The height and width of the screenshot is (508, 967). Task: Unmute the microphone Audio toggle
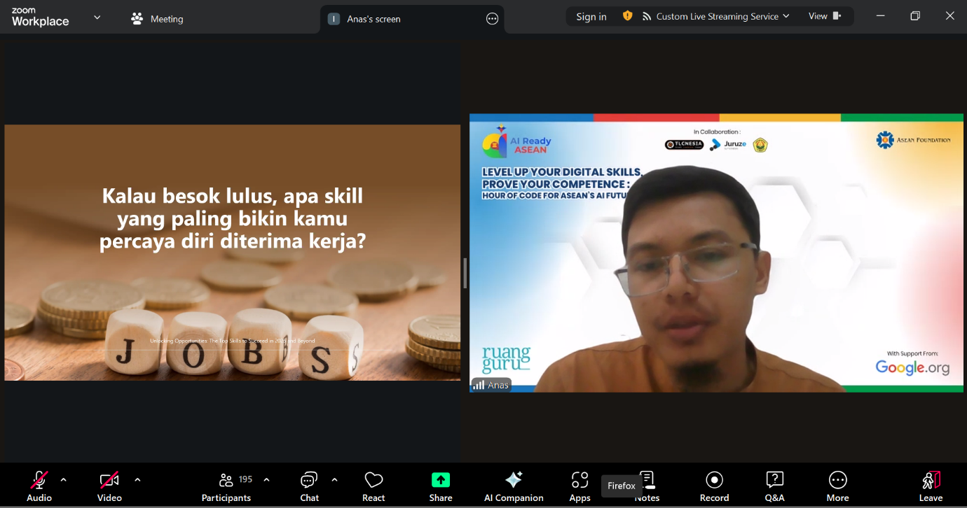click(x=39, y=486)
